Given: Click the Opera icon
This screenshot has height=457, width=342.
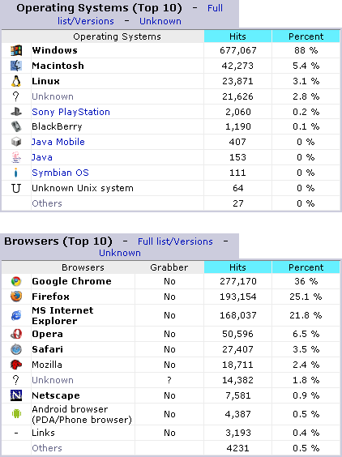Looking at the screenshot, I should pos(16,334).
